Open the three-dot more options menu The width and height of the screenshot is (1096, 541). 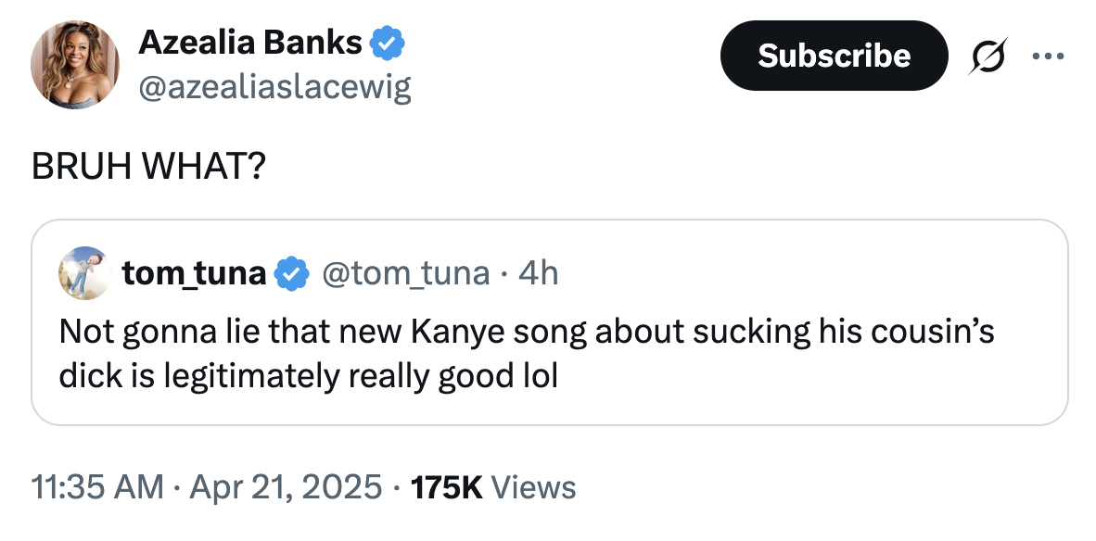[1049, 56]
